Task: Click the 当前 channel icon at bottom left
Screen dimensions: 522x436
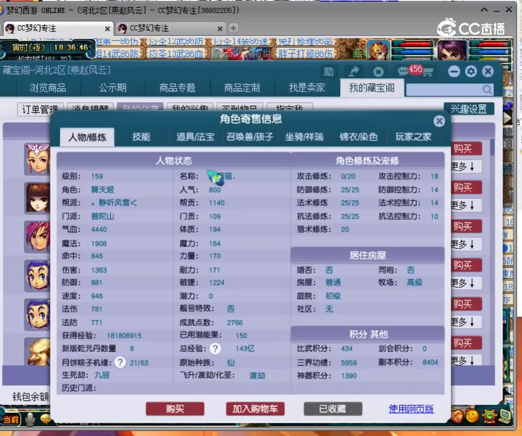Action: click(x=11, y=419)
